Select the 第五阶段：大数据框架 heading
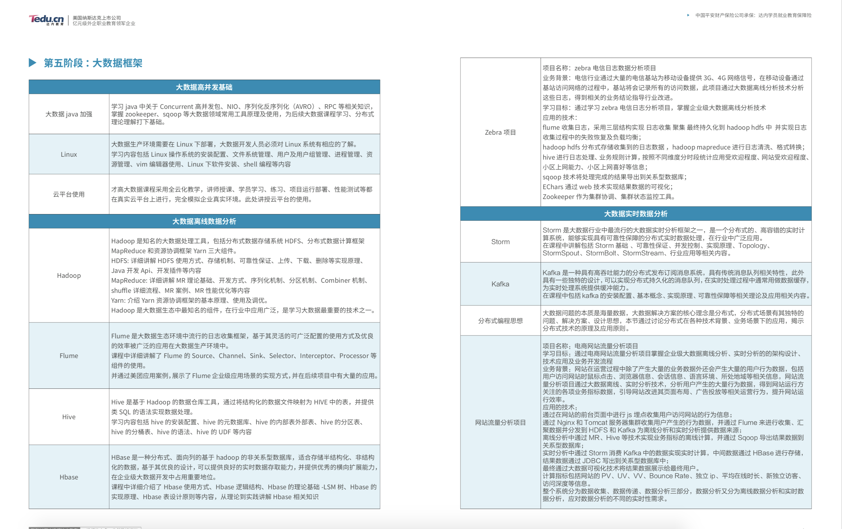The width and height of the screenshot is (842, 529). pos(93,63)
